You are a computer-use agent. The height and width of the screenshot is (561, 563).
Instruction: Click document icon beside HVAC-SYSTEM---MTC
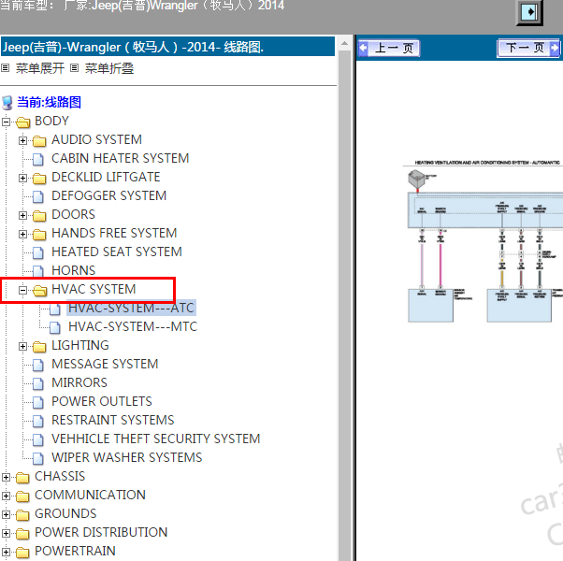click(x=55, y=327)
